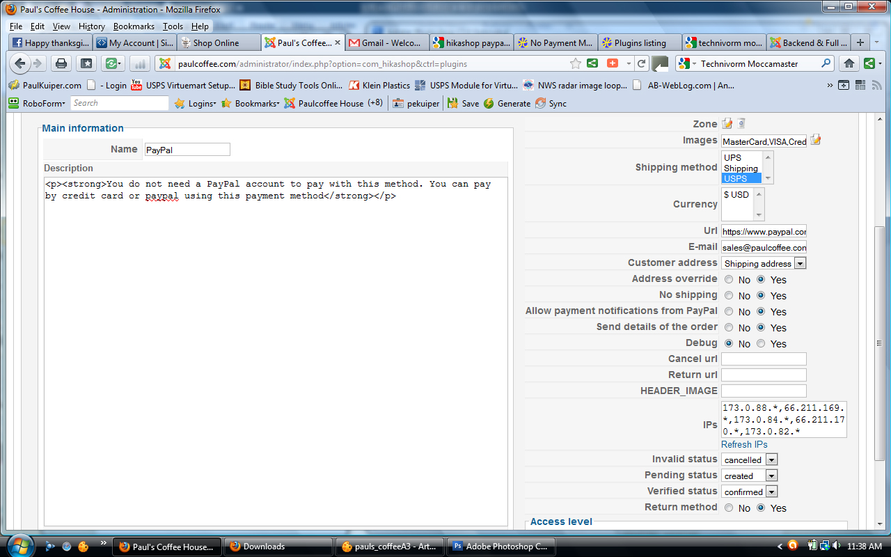
Task: Click the browser Back arrow button
Action: [x=19, y=63]
